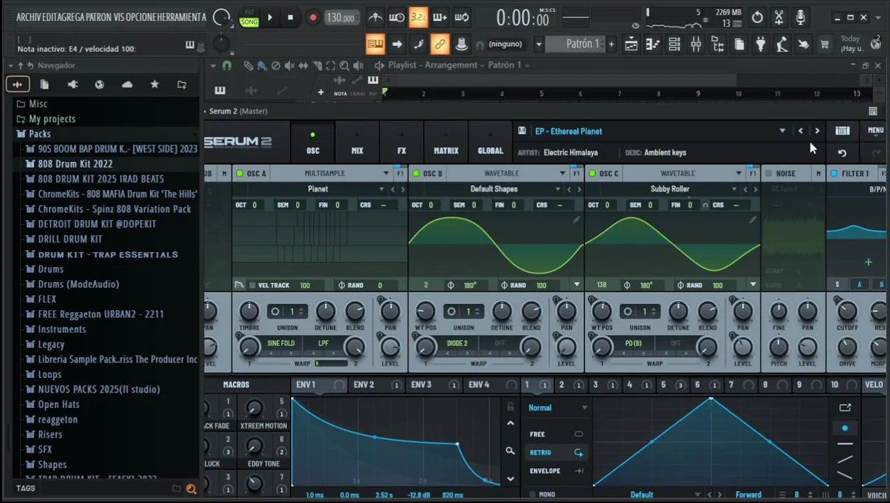The image size is (890, 503).
Task: Enable the NOISE oscillator switch
Action: pyautogui.click(x=769, y=173)
